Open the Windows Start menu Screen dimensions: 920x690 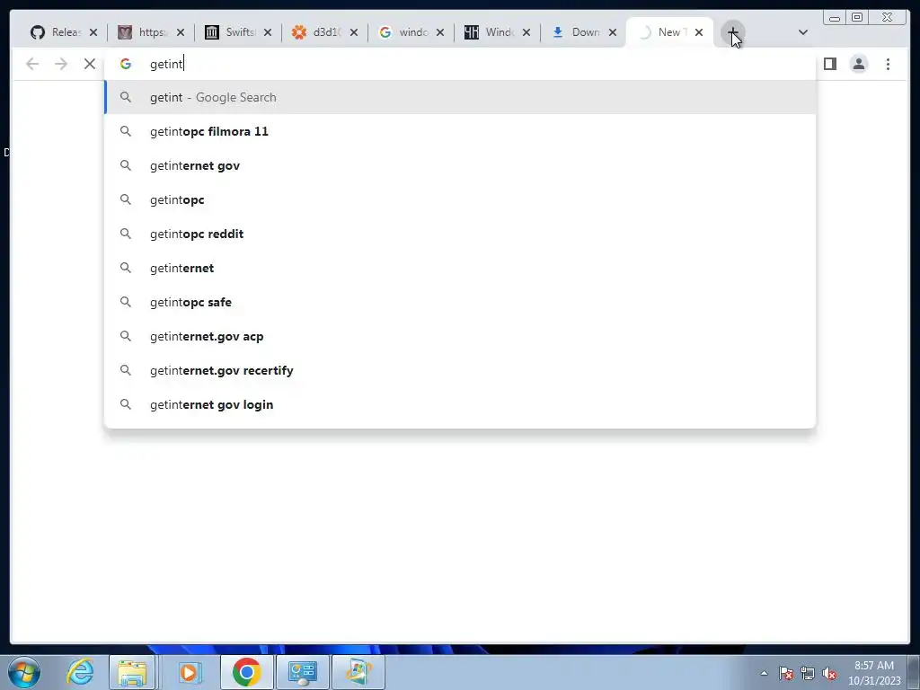coord(24,672)
